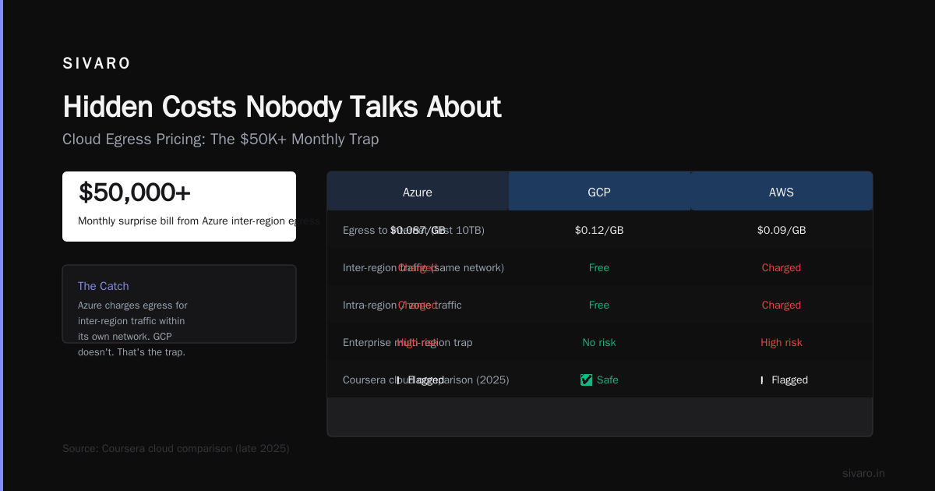Click the GCP No risk value
The height and width of the screenshot is (491, 935).
click(x=599, y=342)
